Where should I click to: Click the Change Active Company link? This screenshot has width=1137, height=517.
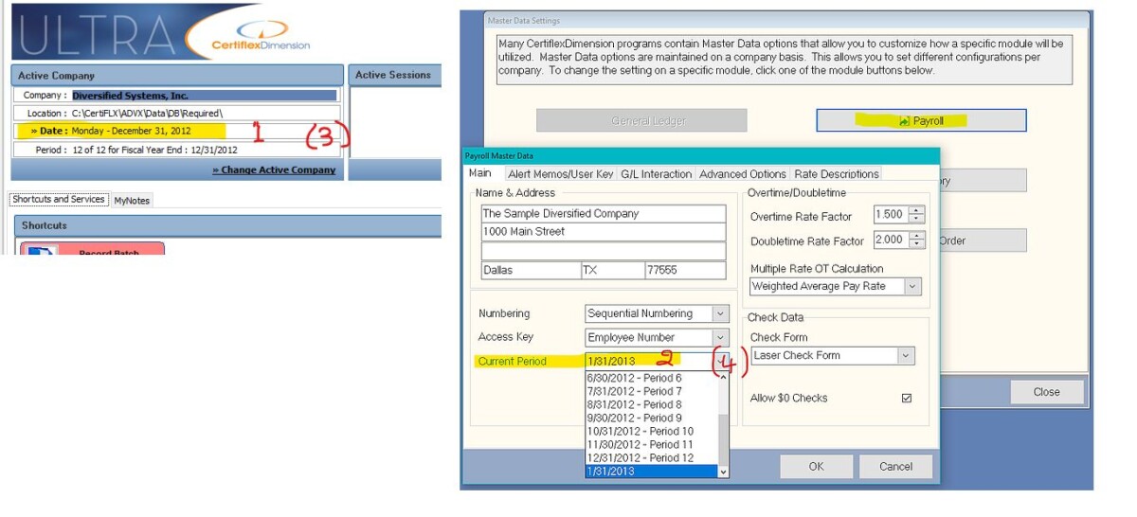(x=274, y=170)
